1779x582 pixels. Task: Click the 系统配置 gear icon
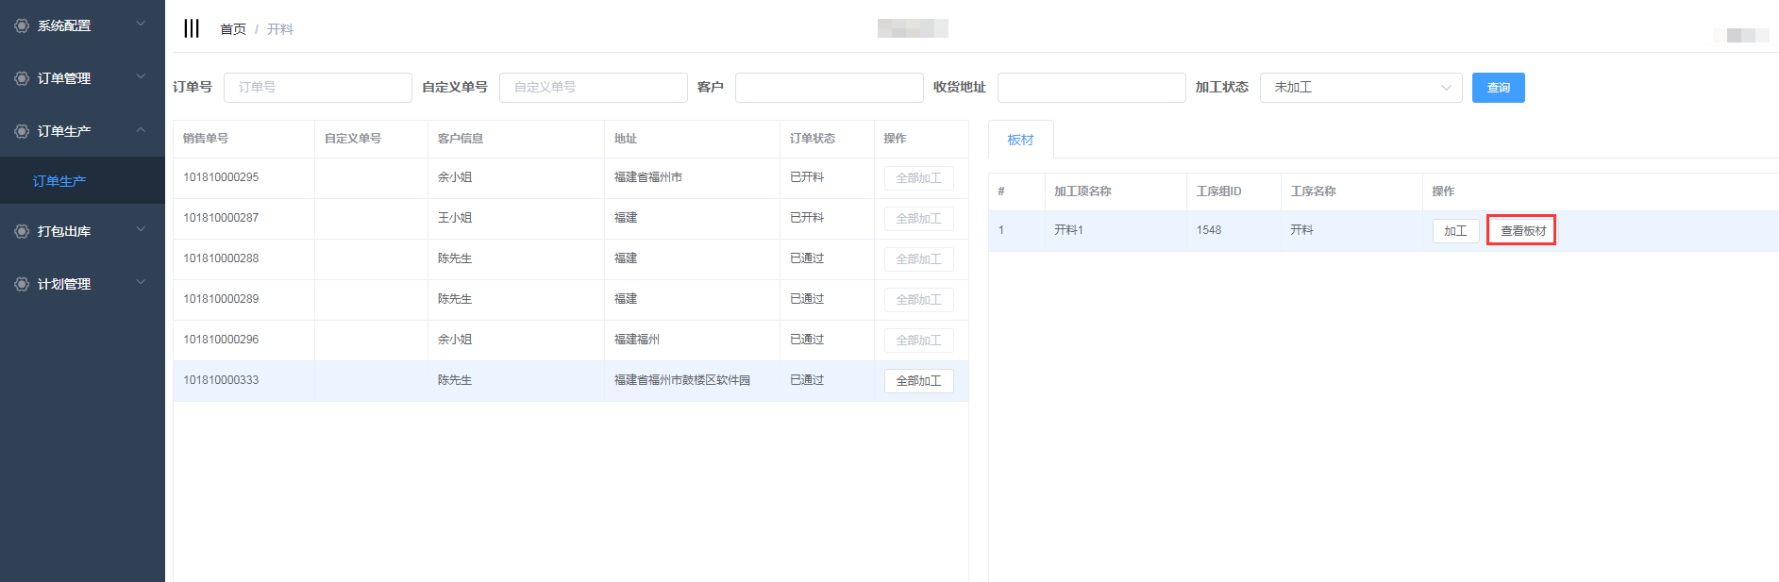[x=22, y=25]
